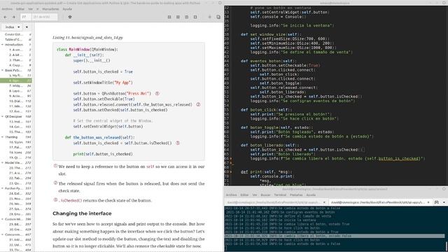Collapse the Custom Wi... section in the index
This screenshot has width=448, height=252.
[2, 219]
